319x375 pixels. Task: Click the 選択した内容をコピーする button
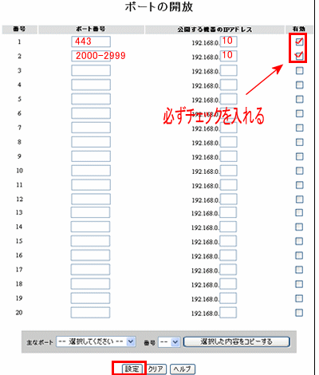[x=236, y=341]
